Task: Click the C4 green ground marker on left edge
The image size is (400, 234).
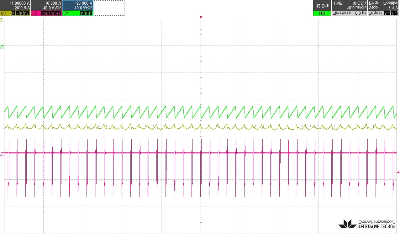Action: pos(2,47)
